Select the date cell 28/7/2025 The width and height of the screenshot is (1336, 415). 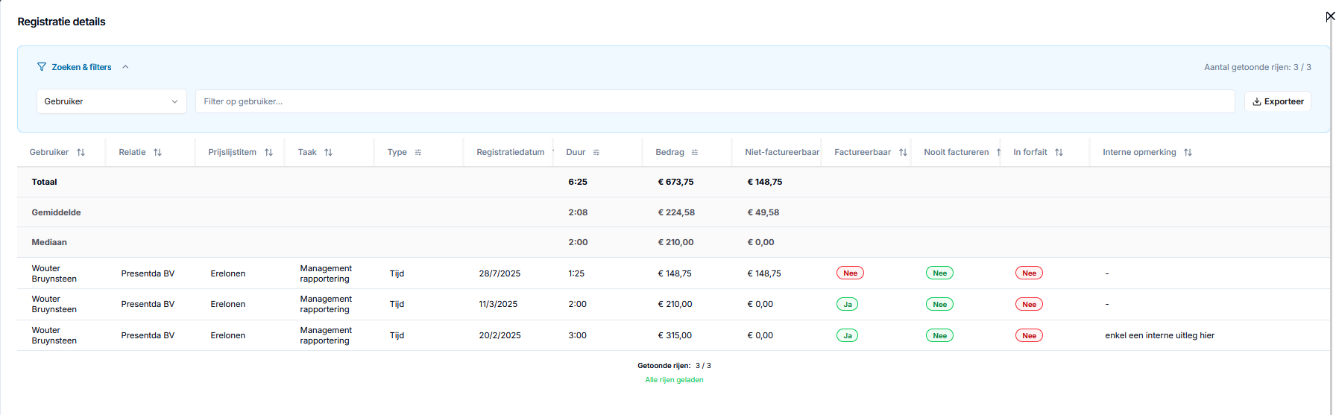click(x=500, y=273)
